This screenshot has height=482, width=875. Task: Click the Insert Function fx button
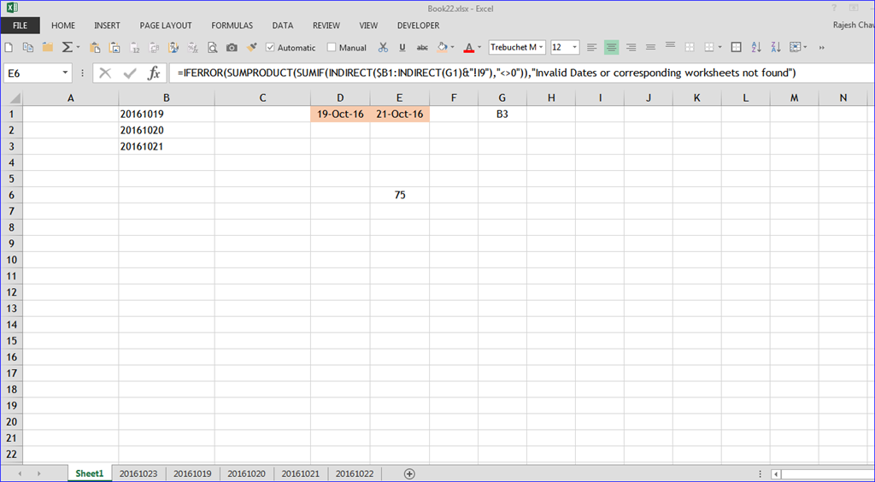tap(154, 73)
